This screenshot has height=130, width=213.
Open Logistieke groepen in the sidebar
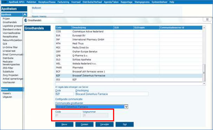tap(13, 26)
